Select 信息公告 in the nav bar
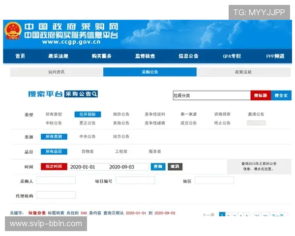Image resolution: width=295 pixels, height=236 pixels. tap(188, 56)
